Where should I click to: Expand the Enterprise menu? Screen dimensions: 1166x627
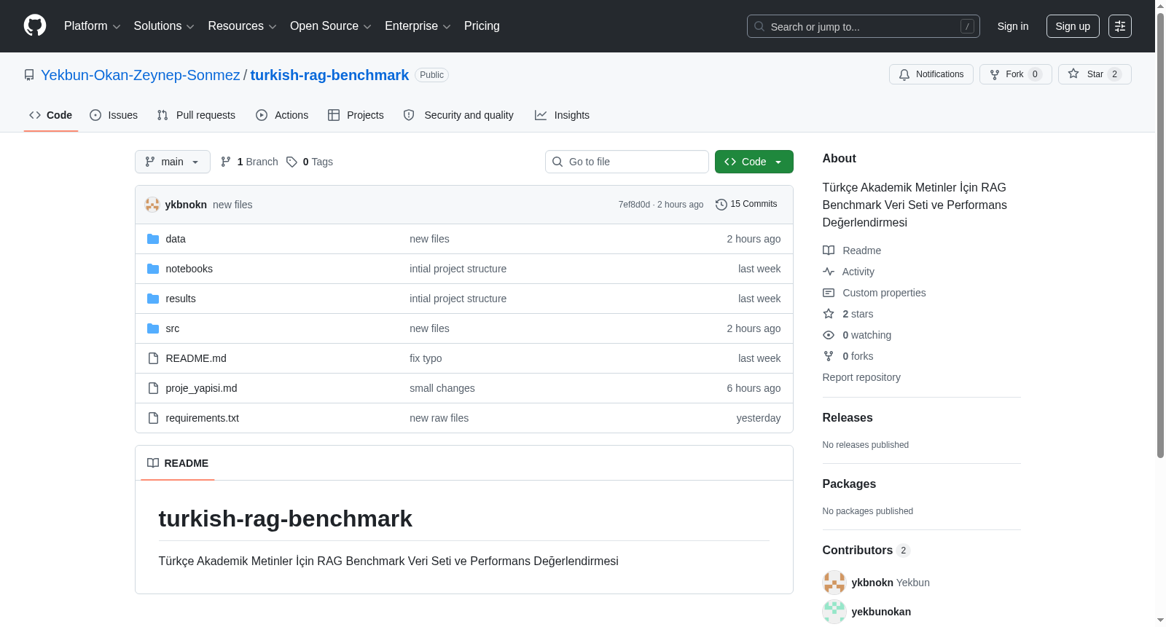click(418, 26)
